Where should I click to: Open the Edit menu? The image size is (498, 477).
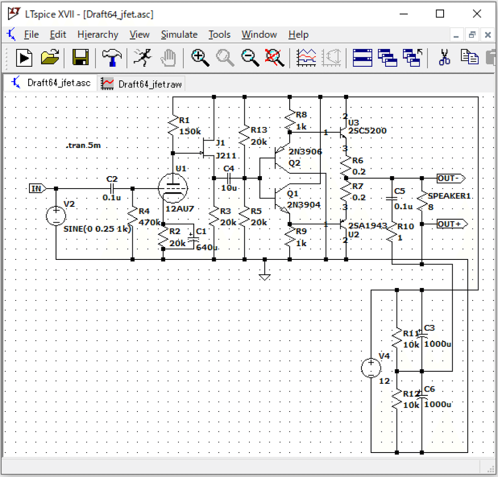[x=58, y=34]
